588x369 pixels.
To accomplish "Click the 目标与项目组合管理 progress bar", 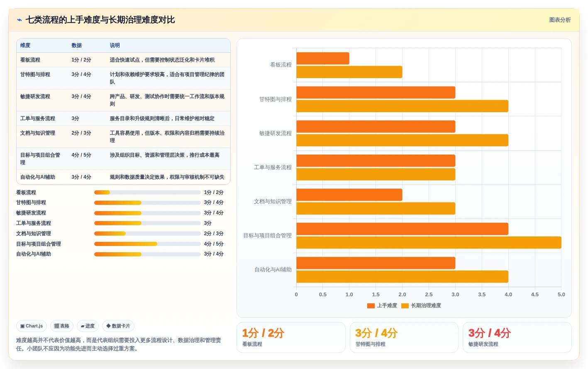I will point(147,244).
